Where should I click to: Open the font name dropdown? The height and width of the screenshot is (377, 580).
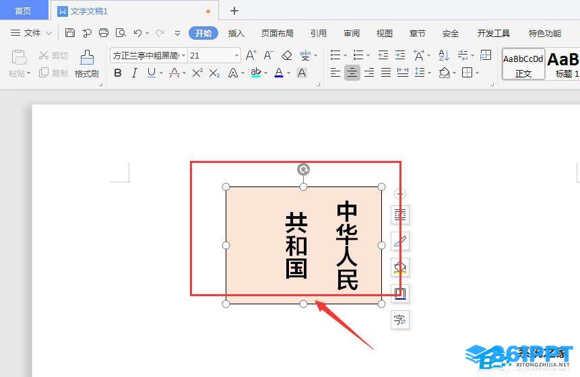point(183,56)
